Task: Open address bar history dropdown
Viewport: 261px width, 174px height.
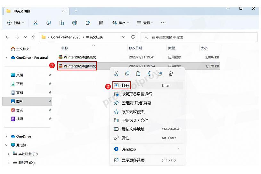Action: pyautogui.click(x=124, y=37)
